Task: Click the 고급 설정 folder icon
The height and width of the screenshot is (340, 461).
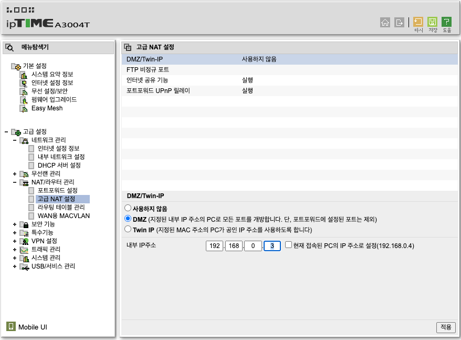Action: point(16,132)
